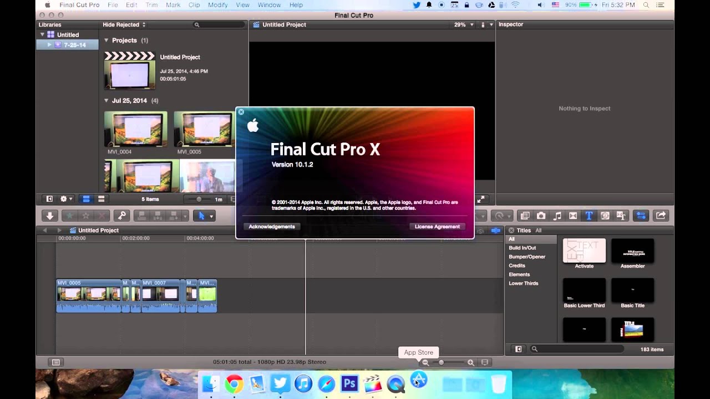The width and height of the screenshot is (710, 399).
Task: Open the Window menu
Action: click(269, 5)
